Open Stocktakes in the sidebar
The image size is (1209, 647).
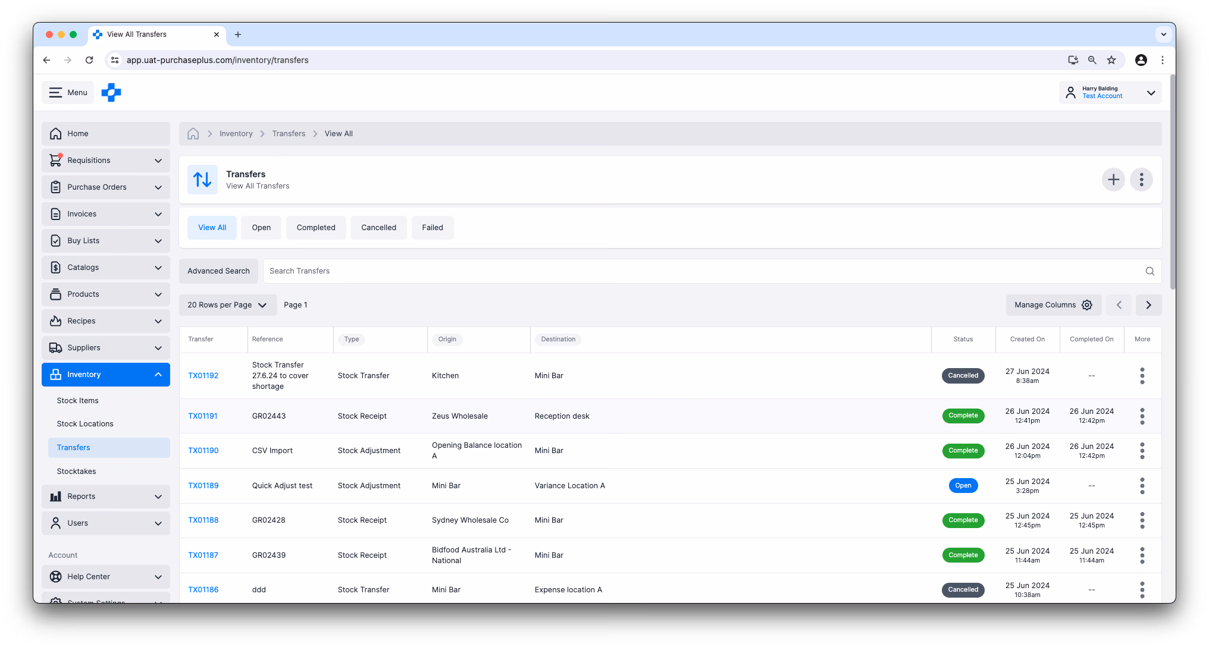(x=76, y=472)
